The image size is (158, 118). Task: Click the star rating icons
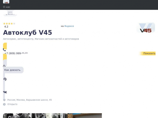[x=9, y=24]
